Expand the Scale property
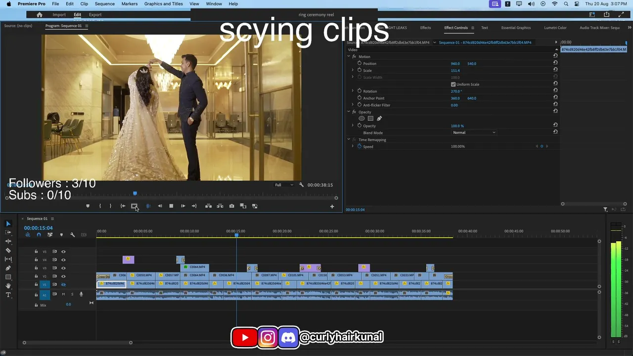Image resolution: width=633 pixels, height=356 pixels. tap(353, 70)
